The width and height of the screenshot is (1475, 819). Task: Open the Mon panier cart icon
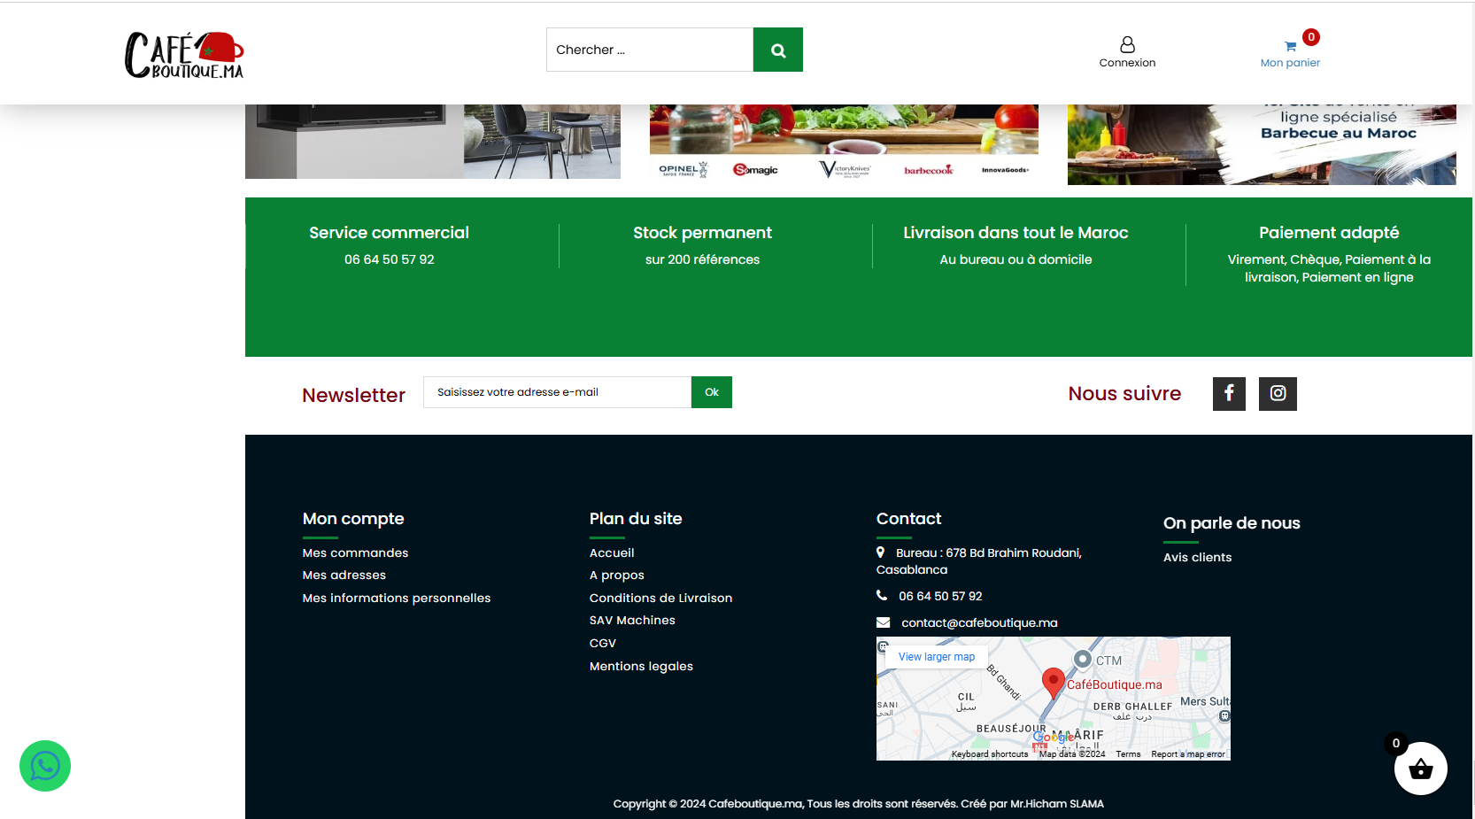click(1290, 47)
